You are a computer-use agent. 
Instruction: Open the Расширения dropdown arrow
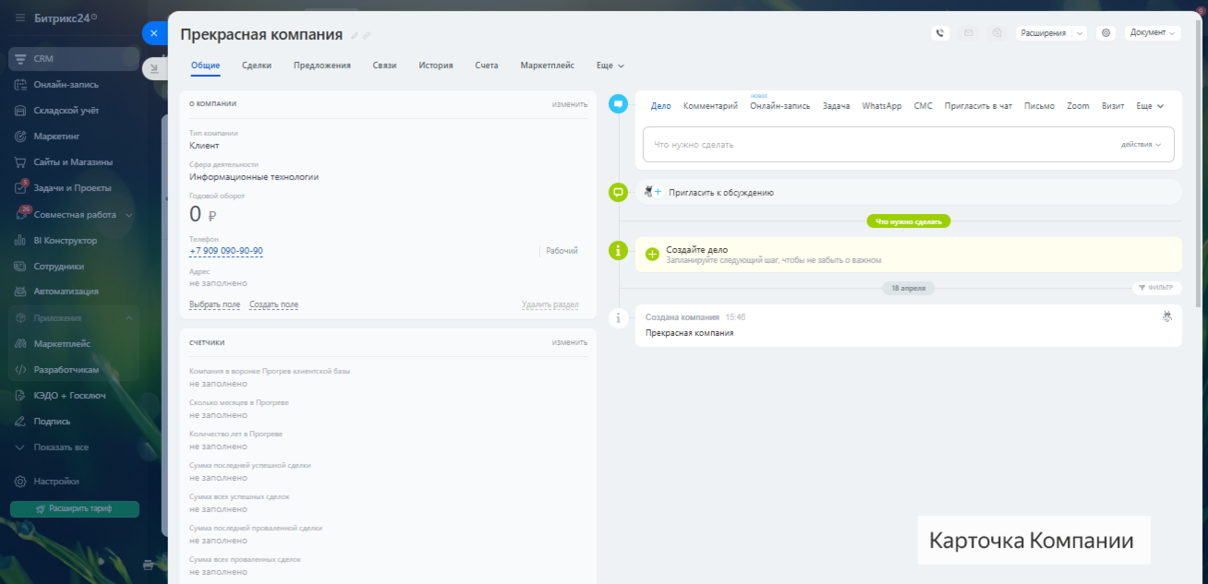coord(1080,33)
